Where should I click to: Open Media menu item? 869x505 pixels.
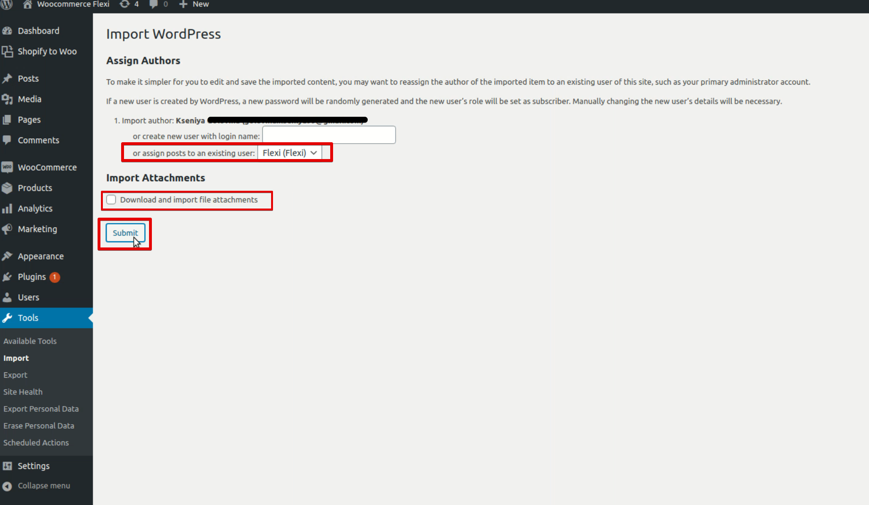tap(29, 99)
